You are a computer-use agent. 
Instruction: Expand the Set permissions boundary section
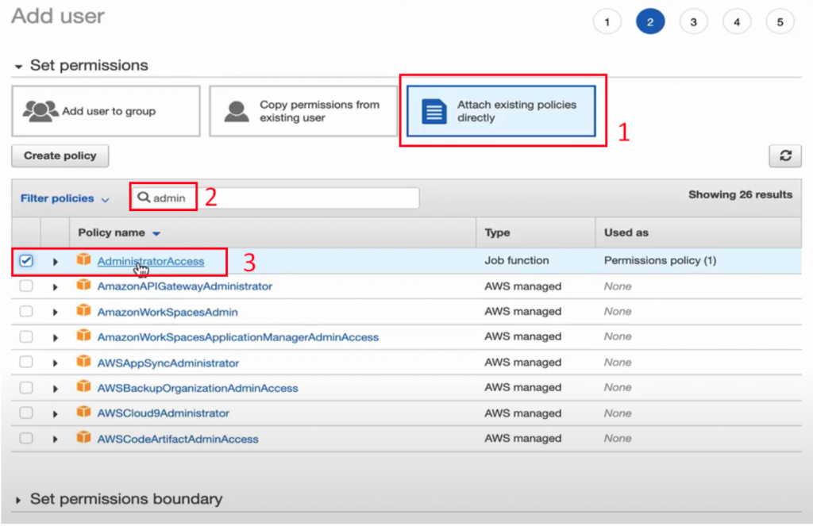[18, 500]
